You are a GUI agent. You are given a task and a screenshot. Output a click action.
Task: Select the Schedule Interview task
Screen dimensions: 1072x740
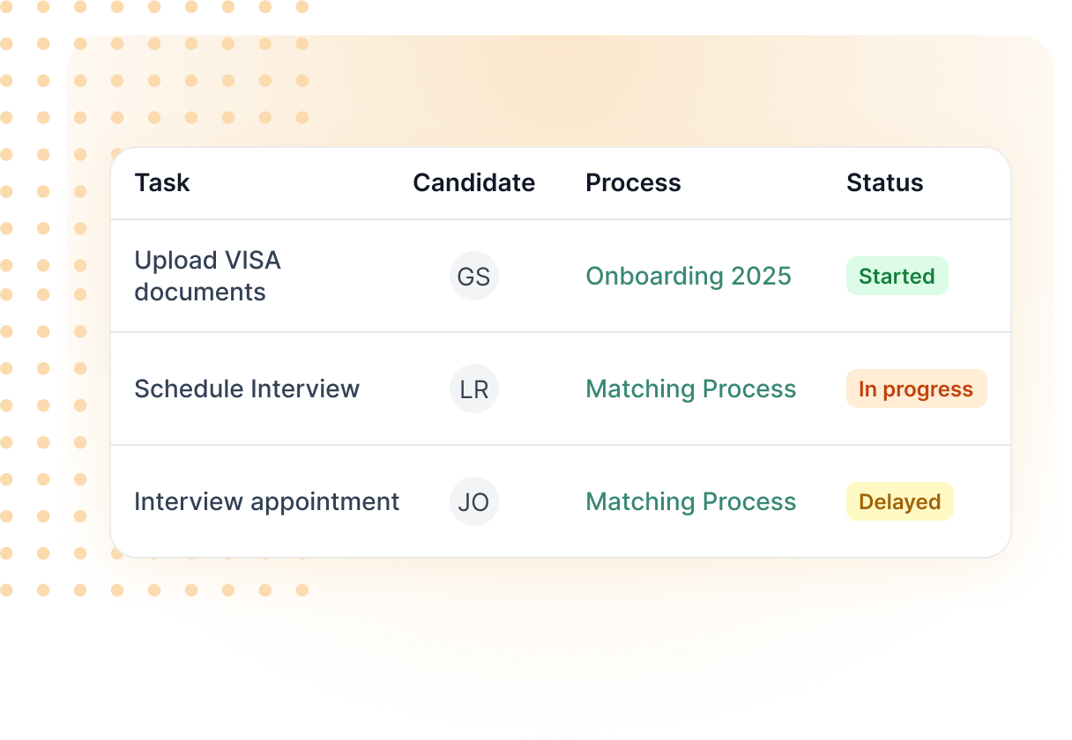coord(247,388)
